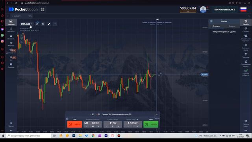Decrease strike price with minus
The width and height of the screenshot is (252, 142).
[x=128, y=127]
